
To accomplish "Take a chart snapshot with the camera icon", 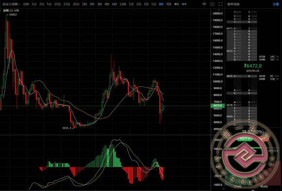I will click(212, 4).
